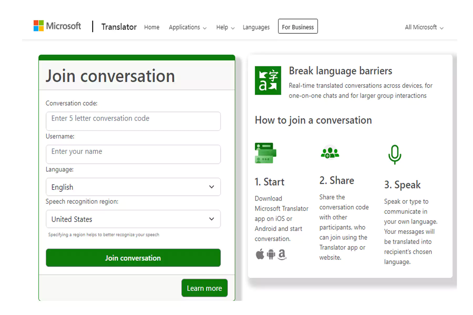The image size is (473, 315).
Task: Open the Amazon store download icon
Action: [282, 254]
